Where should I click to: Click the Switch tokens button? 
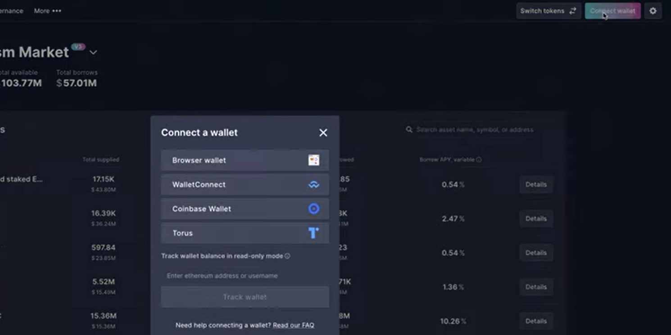[x=548, y=11]
